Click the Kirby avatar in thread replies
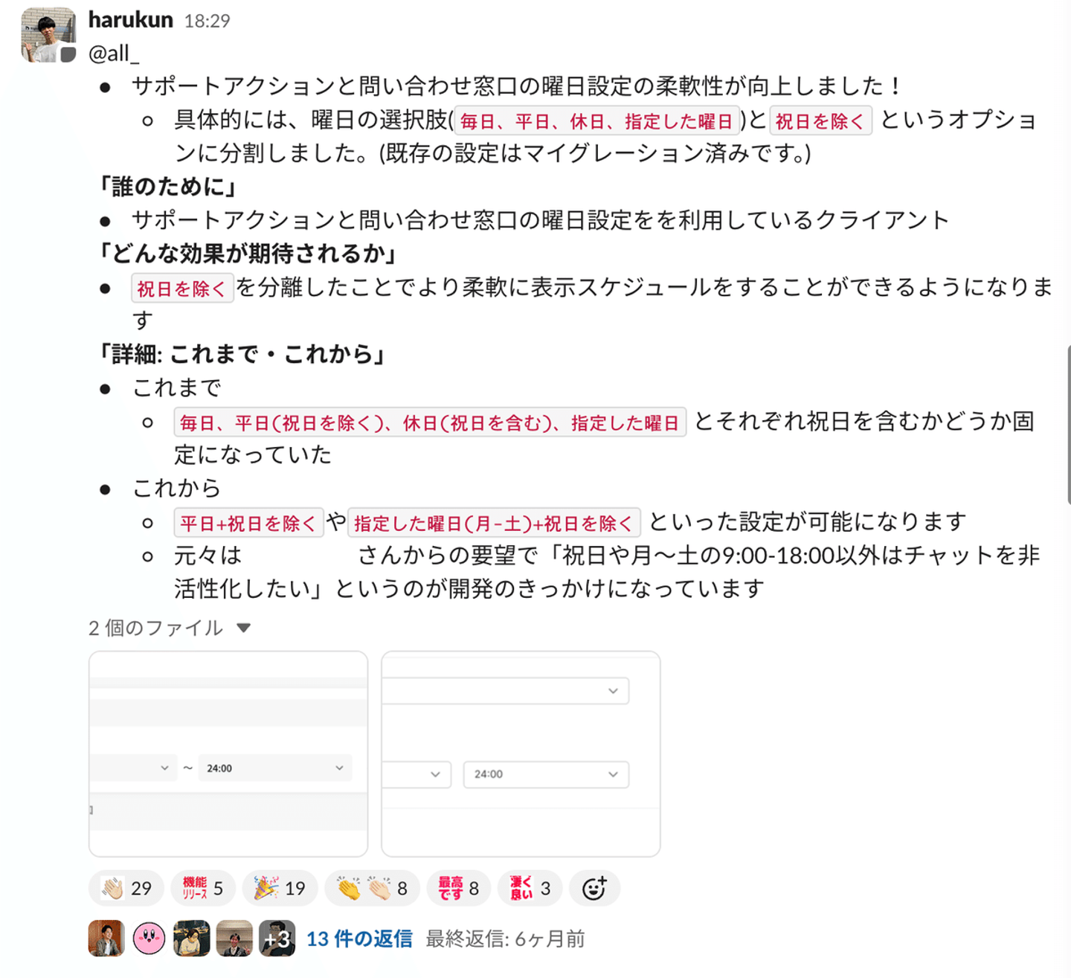This screenshot has height=978, width=1071. coord(149,939)
